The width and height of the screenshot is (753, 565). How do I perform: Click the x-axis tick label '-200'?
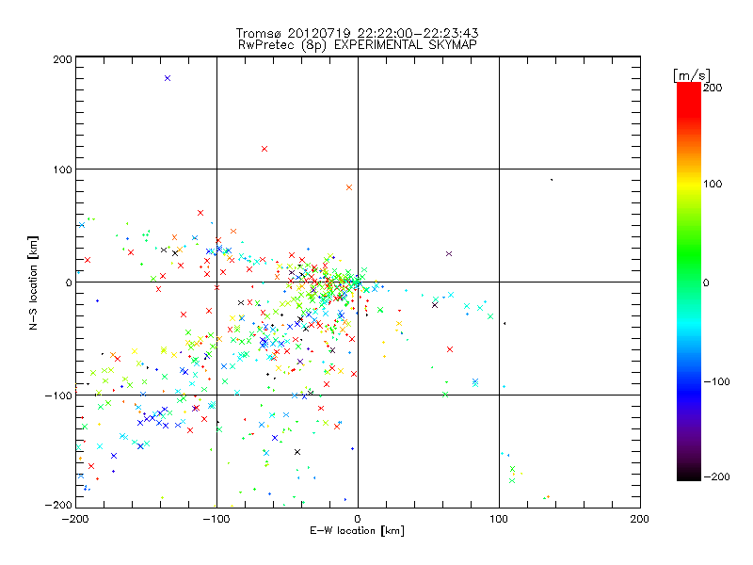(75, 519)
